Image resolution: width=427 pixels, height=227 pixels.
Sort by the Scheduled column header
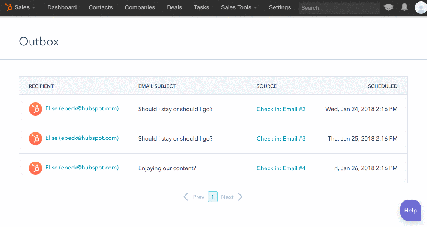[382, 86]
